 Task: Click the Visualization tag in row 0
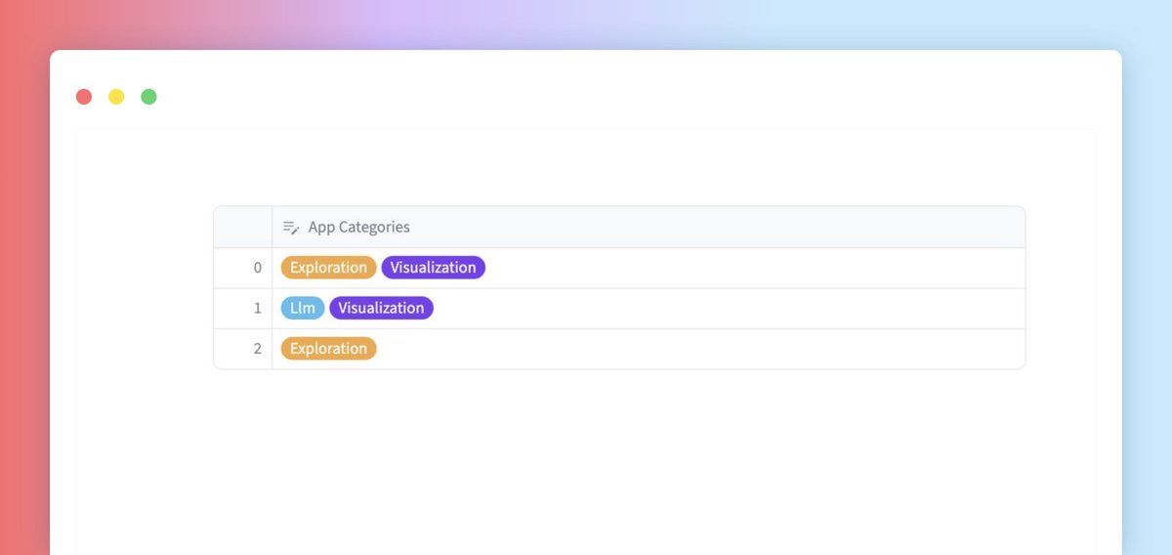click(433, 268)
